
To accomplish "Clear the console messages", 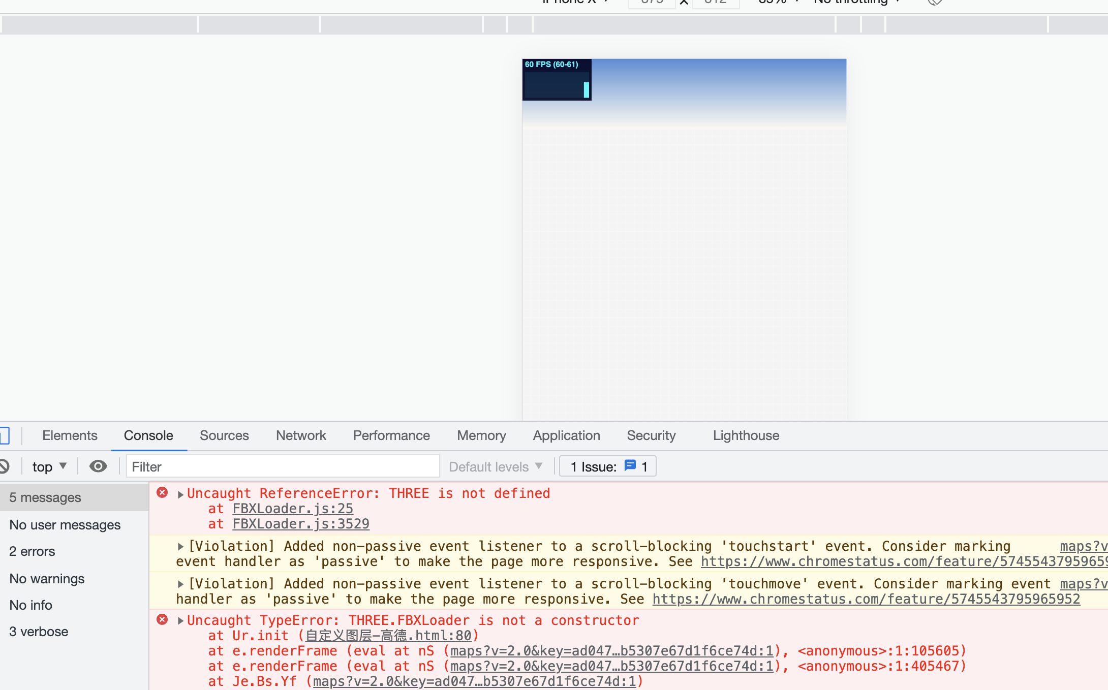I will [x=5, y=466].
